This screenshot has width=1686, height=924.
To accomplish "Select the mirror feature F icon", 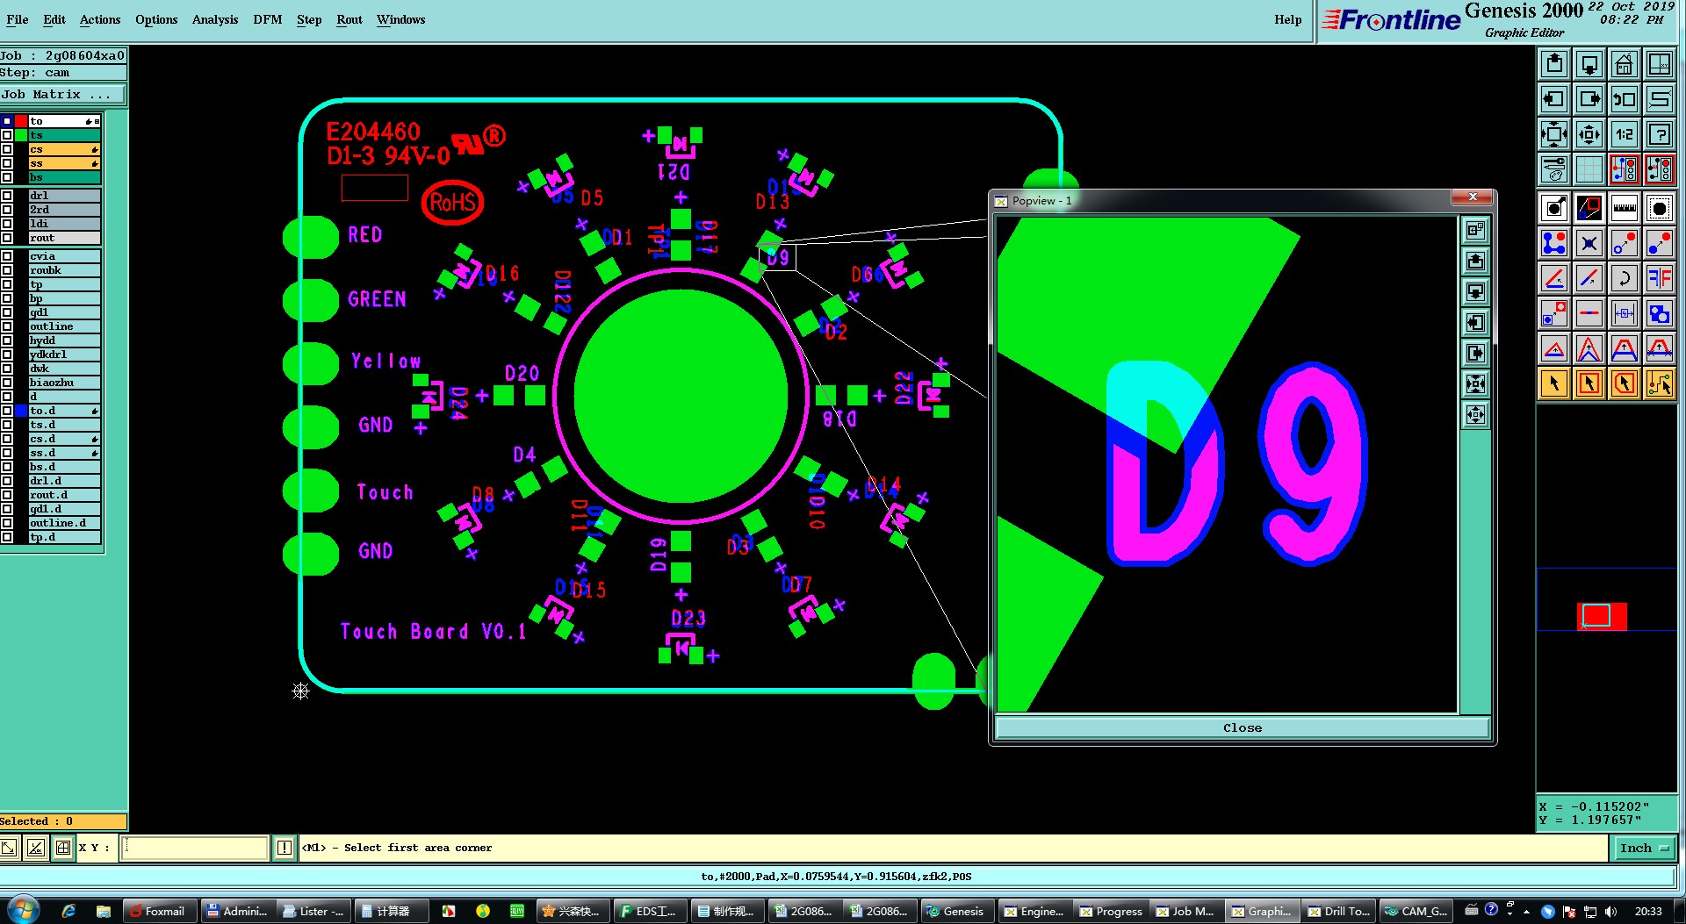I will 1660,279.
